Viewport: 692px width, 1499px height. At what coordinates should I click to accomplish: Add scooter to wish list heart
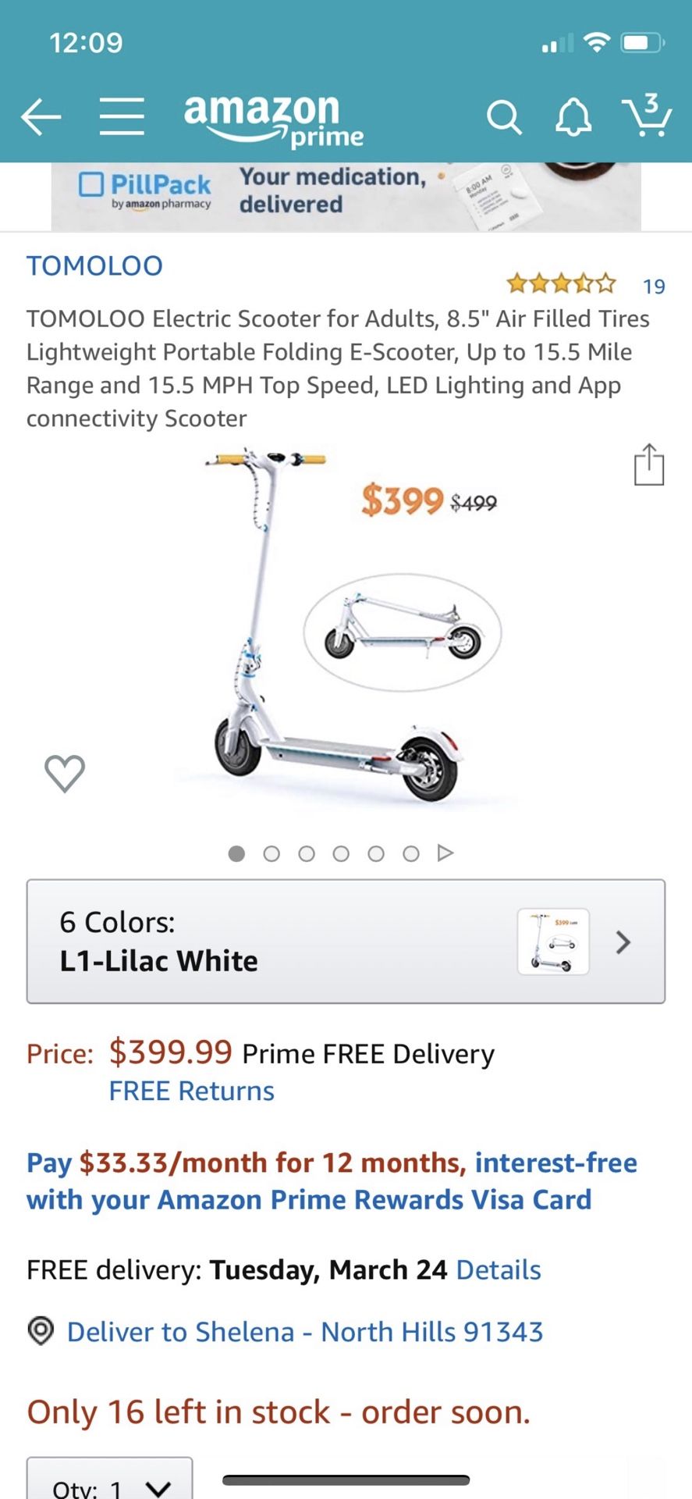point(65,773)
